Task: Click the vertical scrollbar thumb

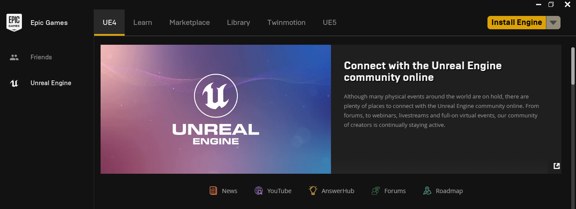Action: point(573,65)
